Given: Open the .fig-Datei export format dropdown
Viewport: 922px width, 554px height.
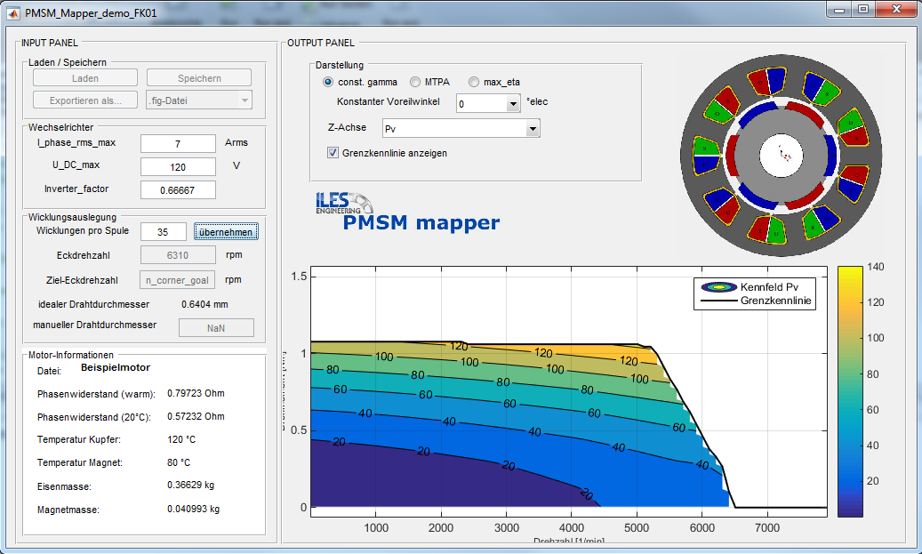Looking at the screenshot, I should click(245, 100).
